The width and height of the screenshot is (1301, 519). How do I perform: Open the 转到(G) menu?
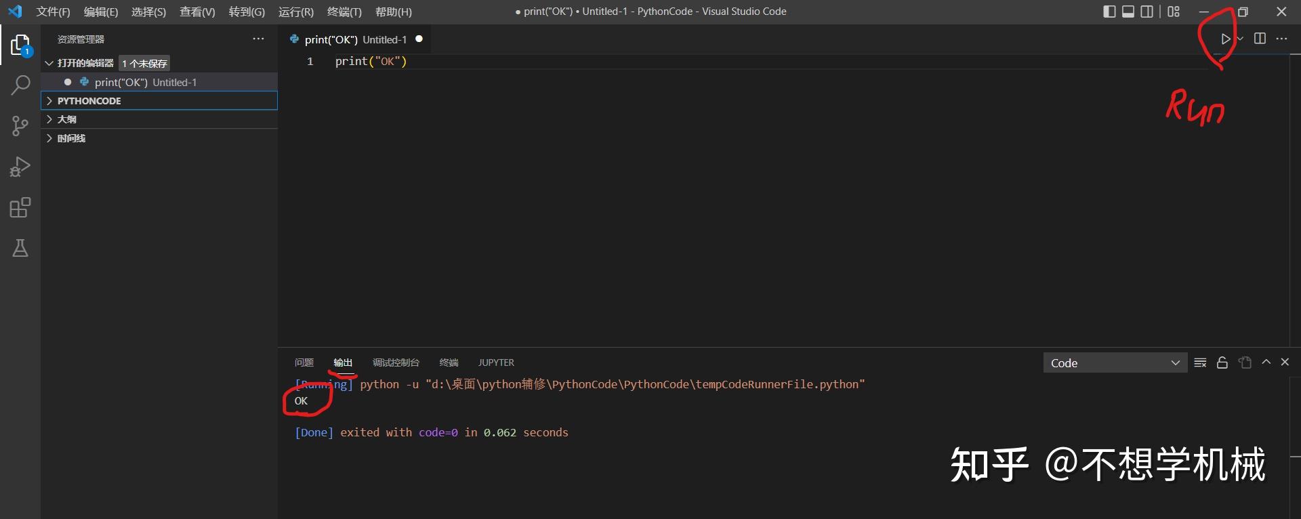[247, 12]
